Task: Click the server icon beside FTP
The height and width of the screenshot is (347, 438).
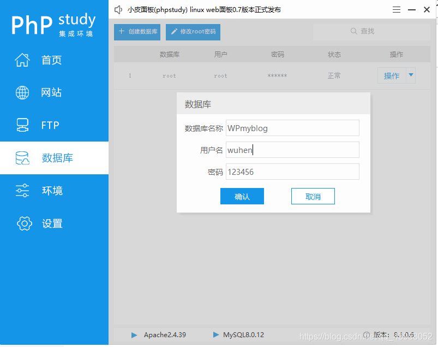Action: (22, 125)
